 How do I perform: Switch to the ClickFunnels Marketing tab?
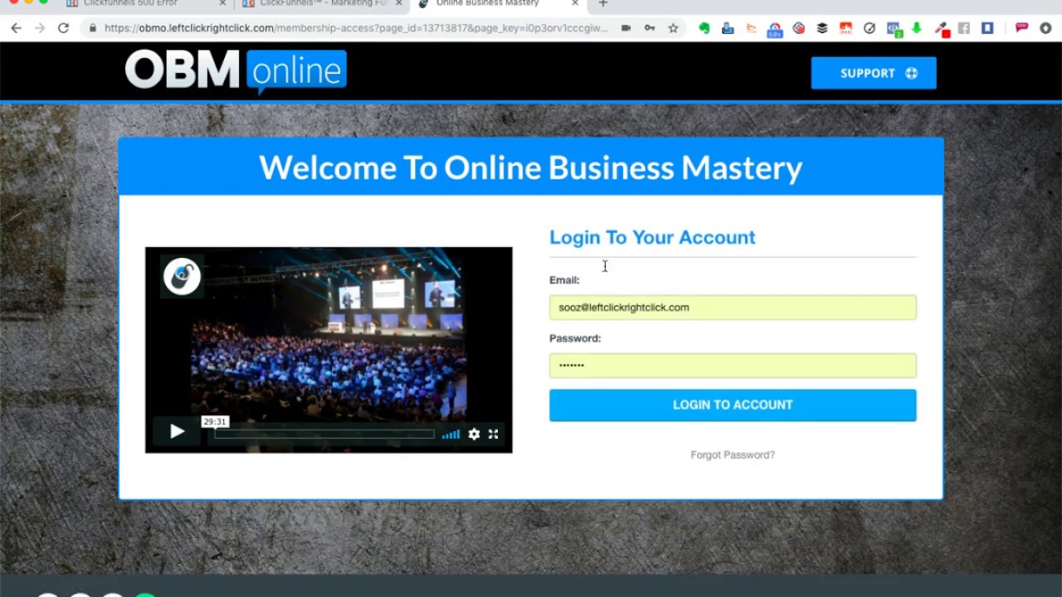[x=323, y=3]
